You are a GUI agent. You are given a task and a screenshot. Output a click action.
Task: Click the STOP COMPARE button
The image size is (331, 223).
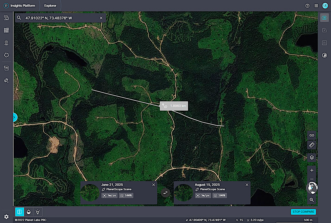click(x=303, y=212)
